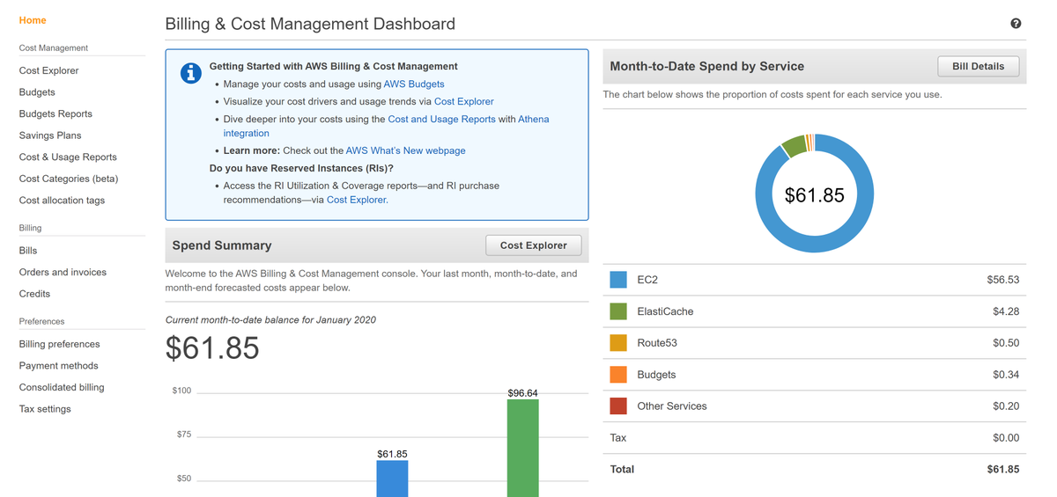Click the Bill Details button
The height and width of the screenshot is (497, 1057).
point(979,66)
